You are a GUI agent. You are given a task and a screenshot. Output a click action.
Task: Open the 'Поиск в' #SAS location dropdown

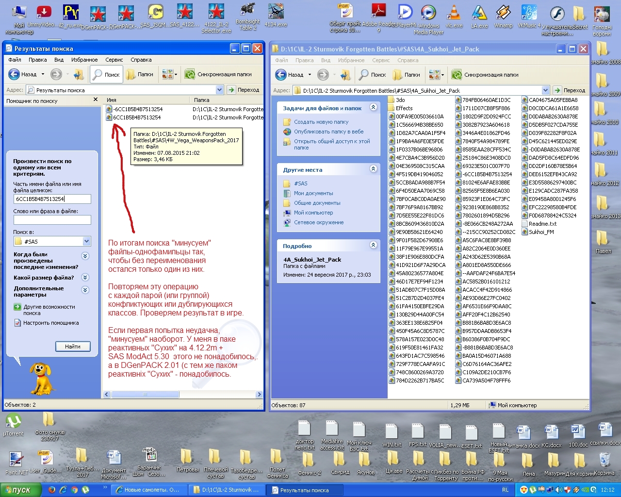click(x=86, y=241)
